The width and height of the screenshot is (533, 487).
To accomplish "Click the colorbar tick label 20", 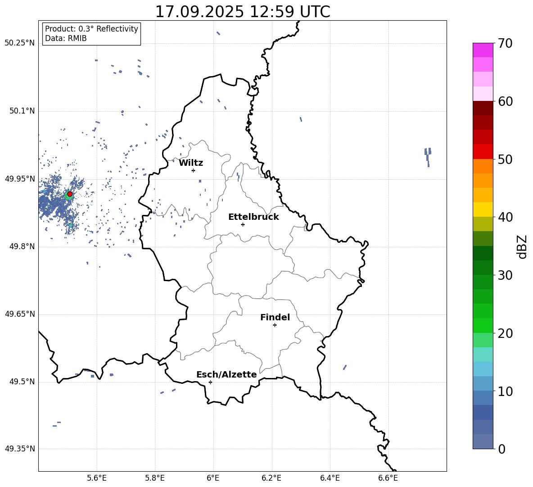I will coord(505,333).
